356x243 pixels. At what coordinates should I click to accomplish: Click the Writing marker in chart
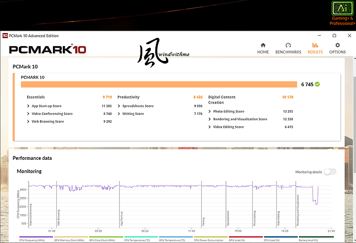[x=203, y=222]
